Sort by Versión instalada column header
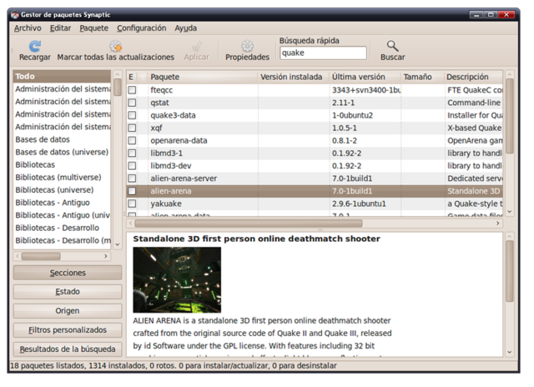534x387 pixels. [293, 77]
